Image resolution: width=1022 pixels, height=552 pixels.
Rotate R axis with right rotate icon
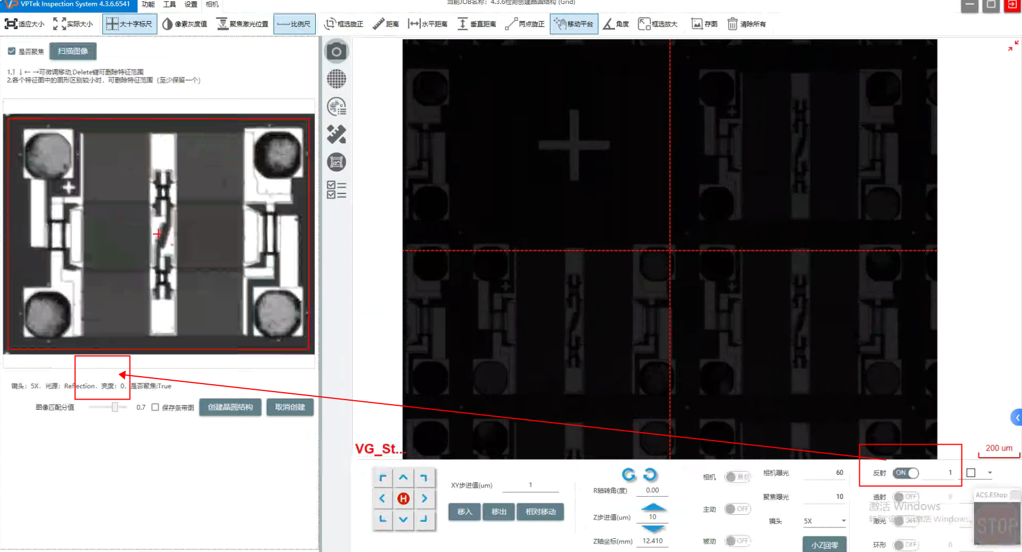pyautogui.click(x=650, y=474)
